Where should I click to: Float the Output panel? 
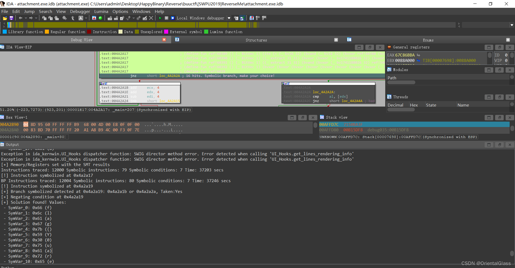tap(499, 145)
